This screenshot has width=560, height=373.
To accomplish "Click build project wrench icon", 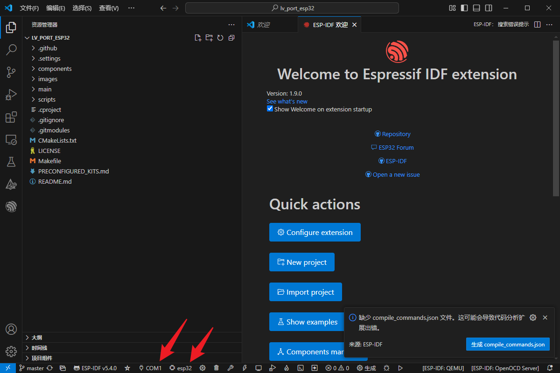I will click(230, 368).
